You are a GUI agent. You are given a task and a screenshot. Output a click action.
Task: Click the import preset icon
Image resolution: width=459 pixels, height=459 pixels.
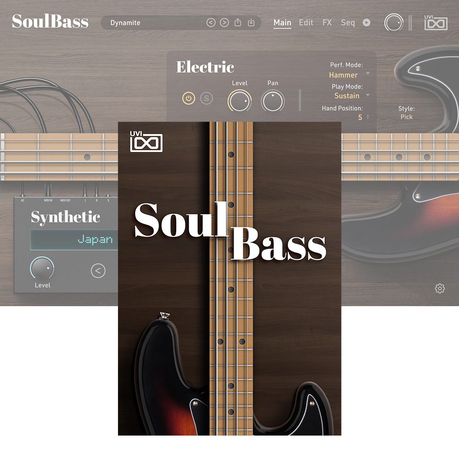point(251,22)
